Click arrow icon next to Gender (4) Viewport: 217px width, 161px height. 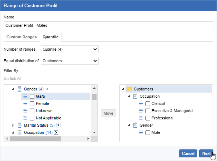point(47,89)
